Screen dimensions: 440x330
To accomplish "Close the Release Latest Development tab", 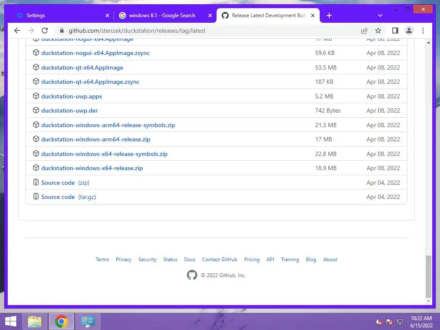I will 313,15.
